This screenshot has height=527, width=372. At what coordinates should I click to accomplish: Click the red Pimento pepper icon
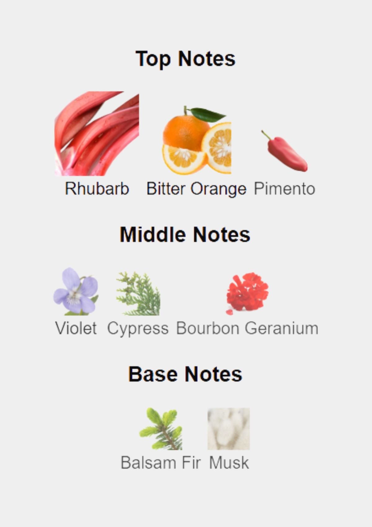(x=284, y=151)
